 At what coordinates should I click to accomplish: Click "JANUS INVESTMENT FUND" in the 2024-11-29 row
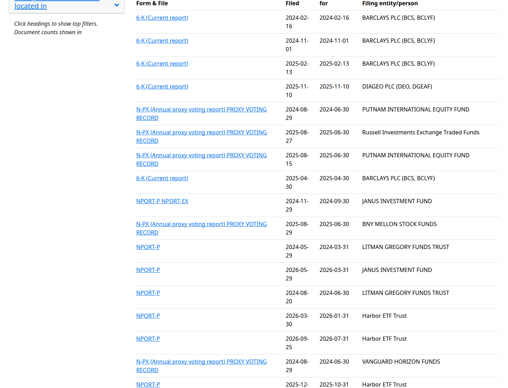(397, 201)
